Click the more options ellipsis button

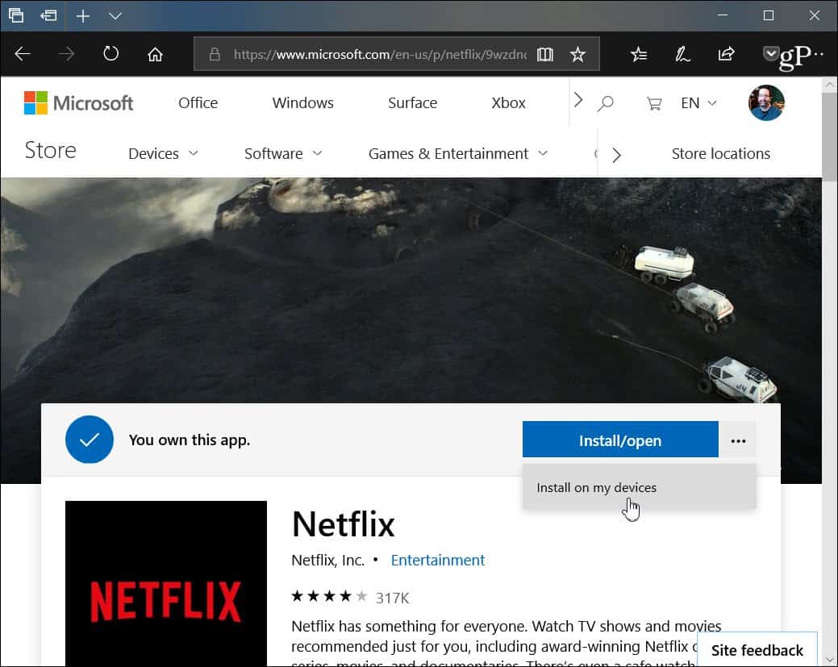click(x=738, y=440)
